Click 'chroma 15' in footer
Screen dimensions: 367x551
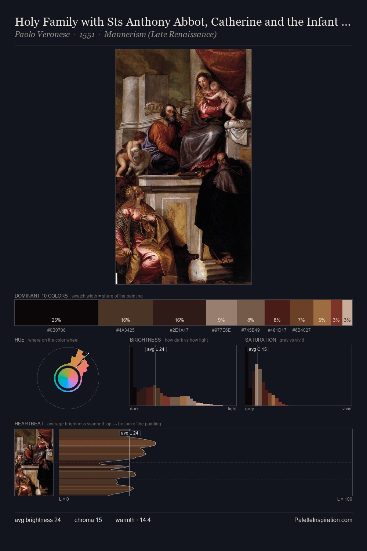88,520
